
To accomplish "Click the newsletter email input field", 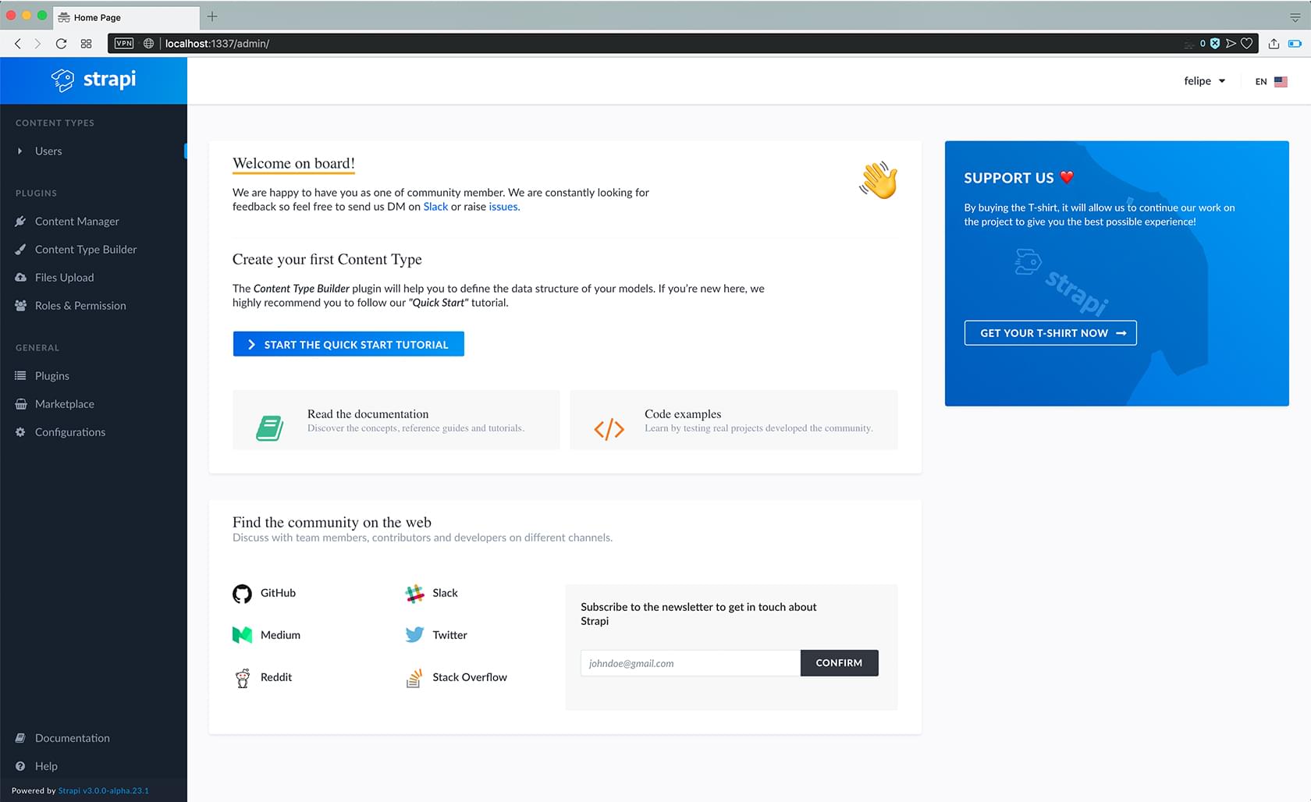I will click(x=691, y=663).
